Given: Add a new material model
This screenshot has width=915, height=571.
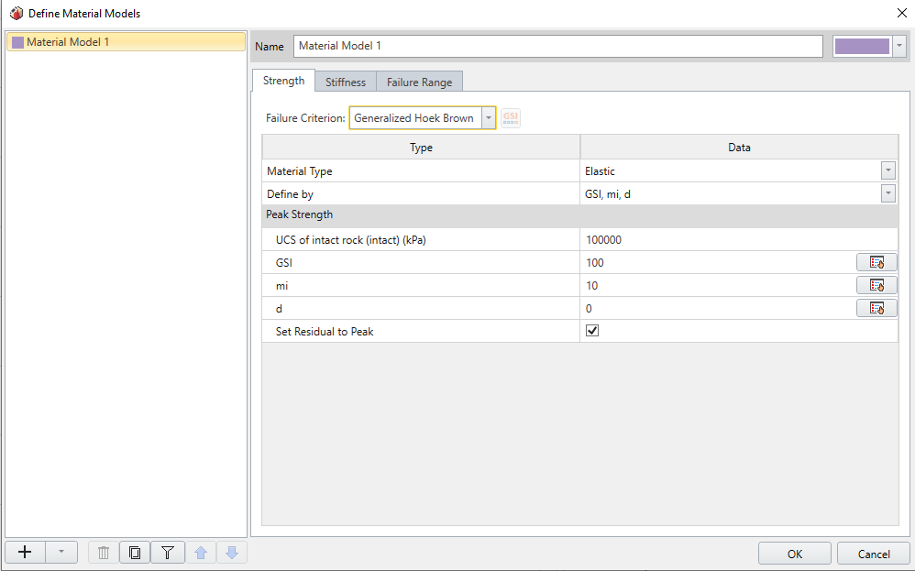Looking at the screenshot, I should 25,552.
